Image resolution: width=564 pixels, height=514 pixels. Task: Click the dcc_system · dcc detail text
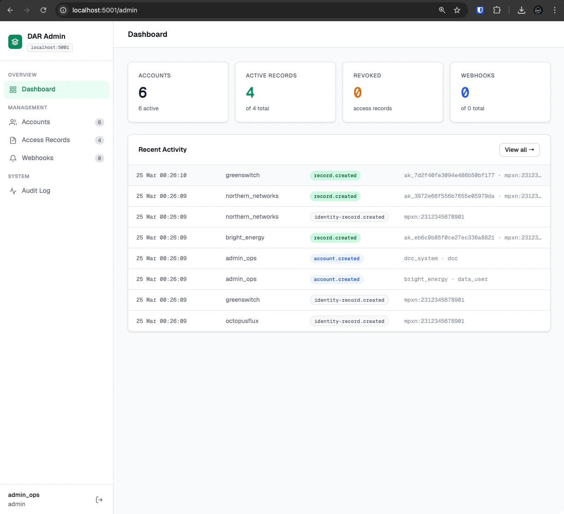tap(431, 258)
